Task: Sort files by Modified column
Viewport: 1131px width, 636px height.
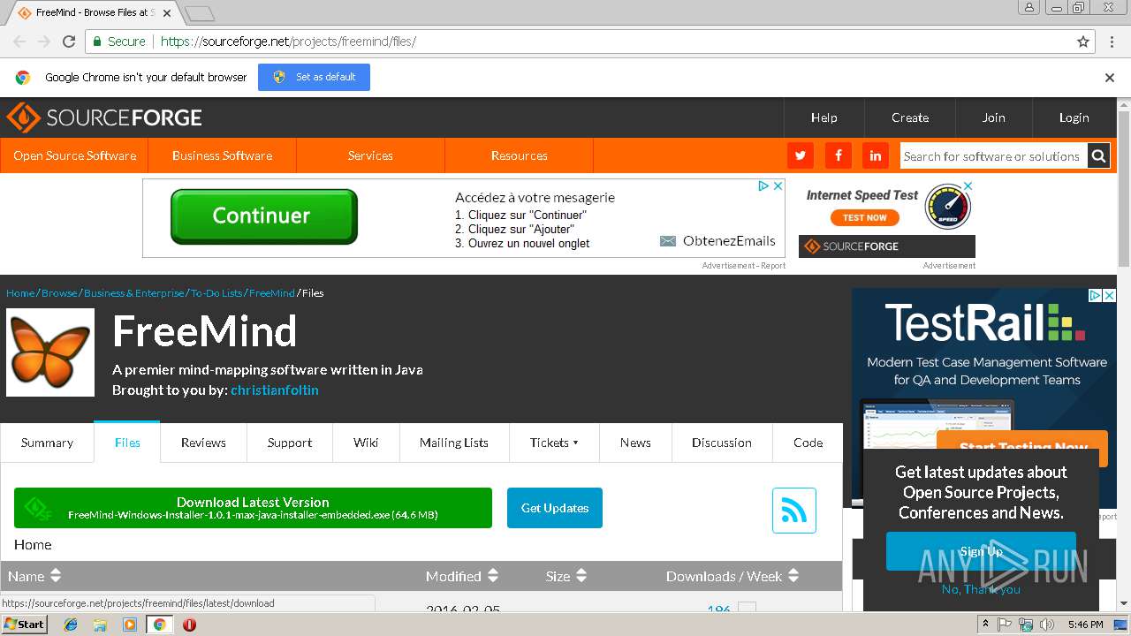Action: [x=462, y=576]
